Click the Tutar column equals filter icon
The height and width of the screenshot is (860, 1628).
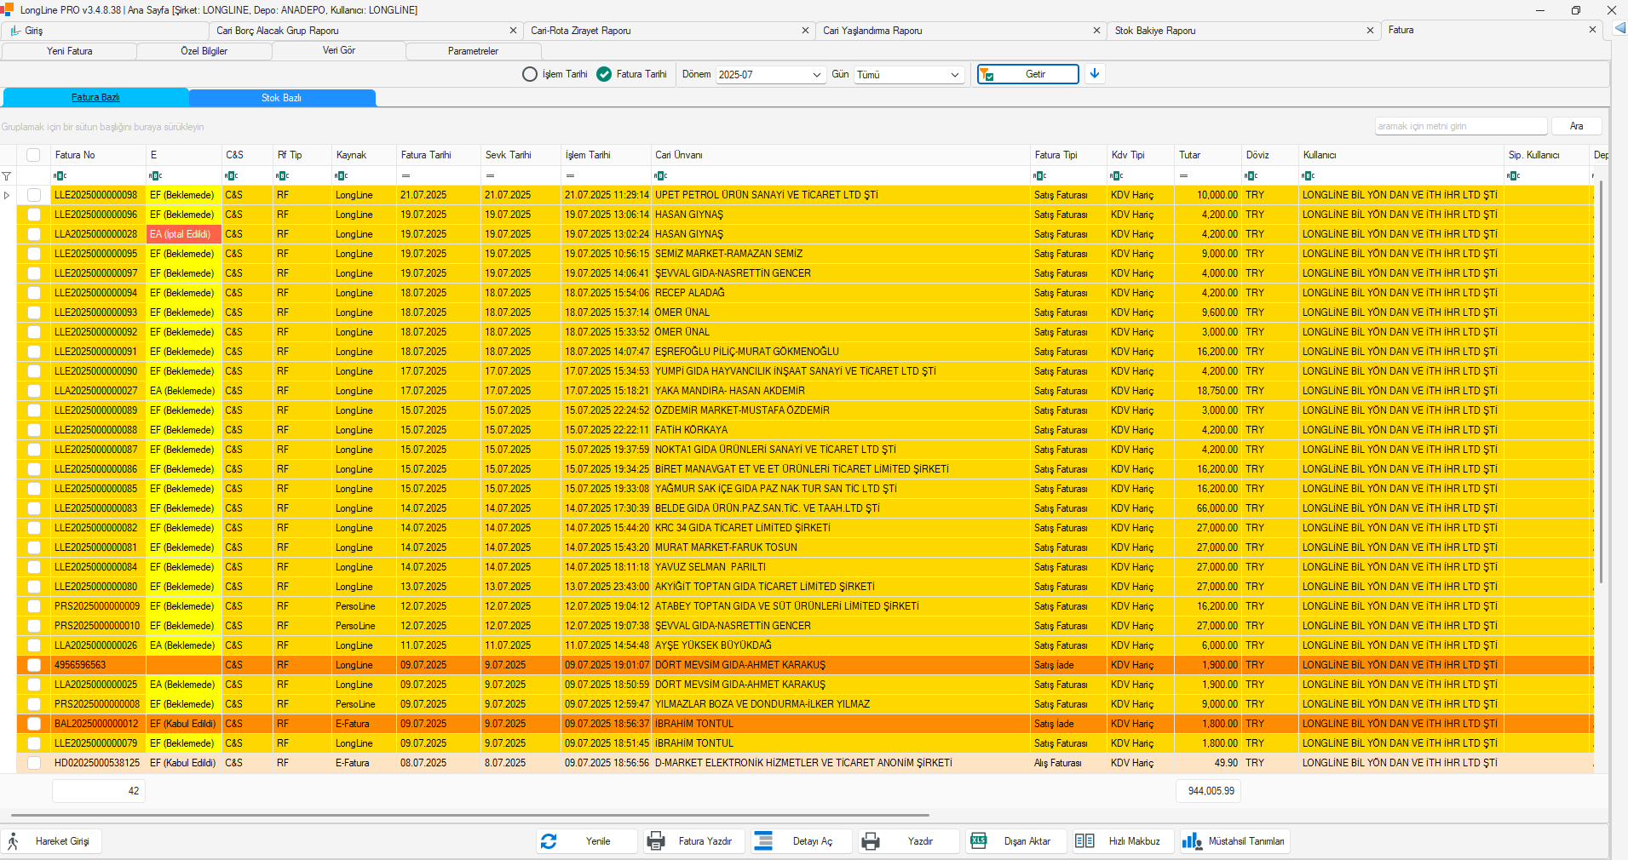click(1183, 175)
